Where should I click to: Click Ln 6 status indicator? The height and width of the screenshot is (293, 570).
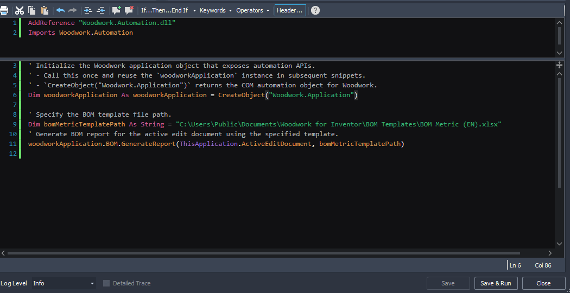click(515, 265)
